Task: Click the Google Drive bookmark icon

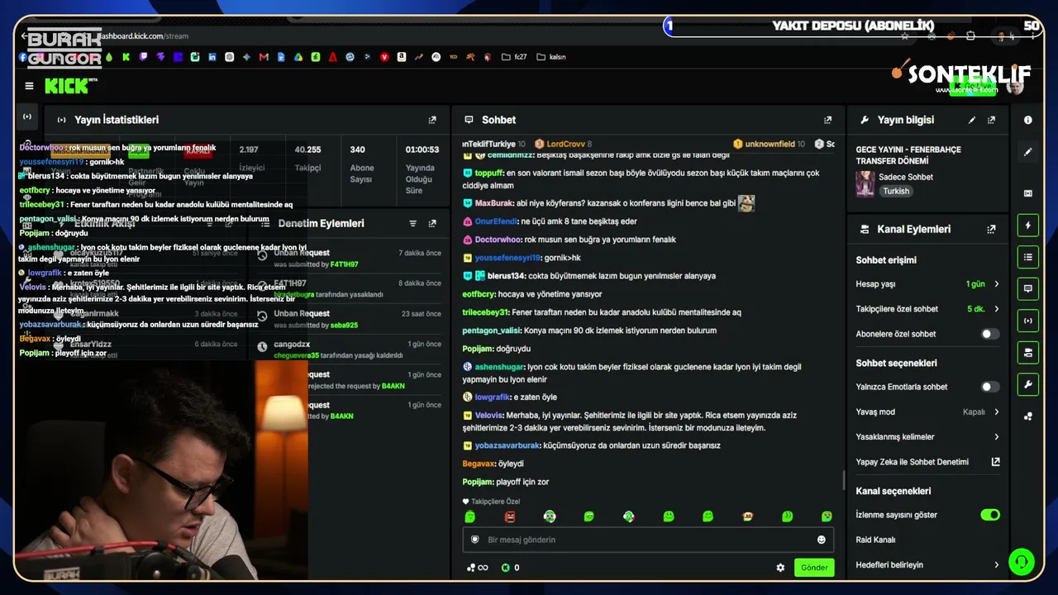Action: pos(298,57)
